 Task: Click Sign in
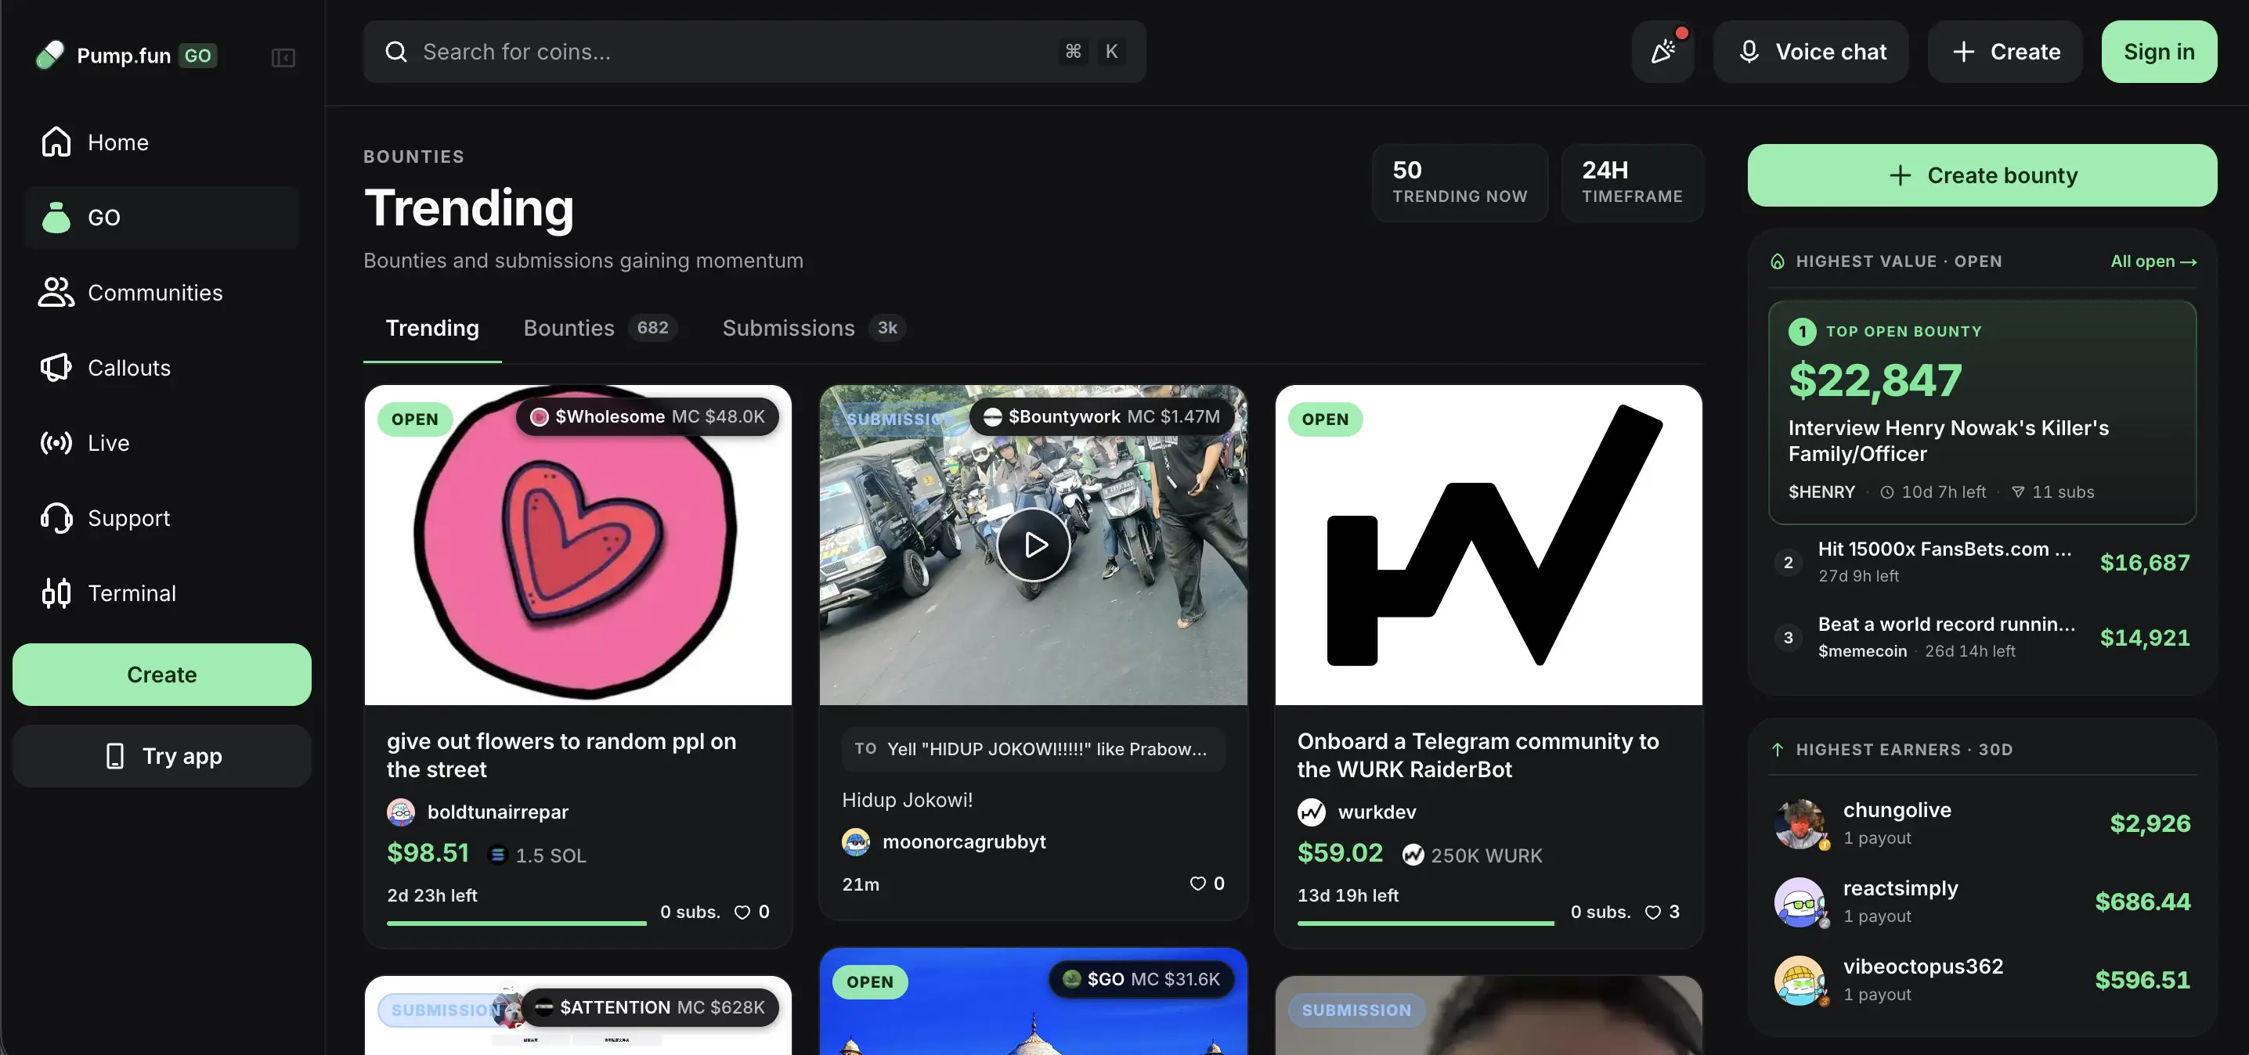(2158, 52)
